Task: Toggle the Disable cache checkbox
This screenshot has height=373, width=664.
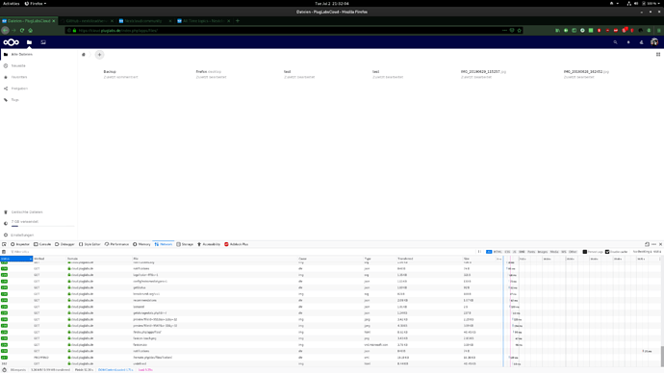Action: (x=607, y=252)
